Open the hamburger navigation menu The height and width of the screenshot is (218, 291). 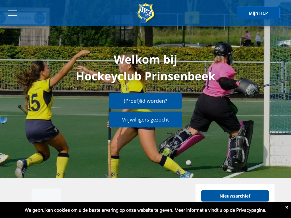point(13,13)
